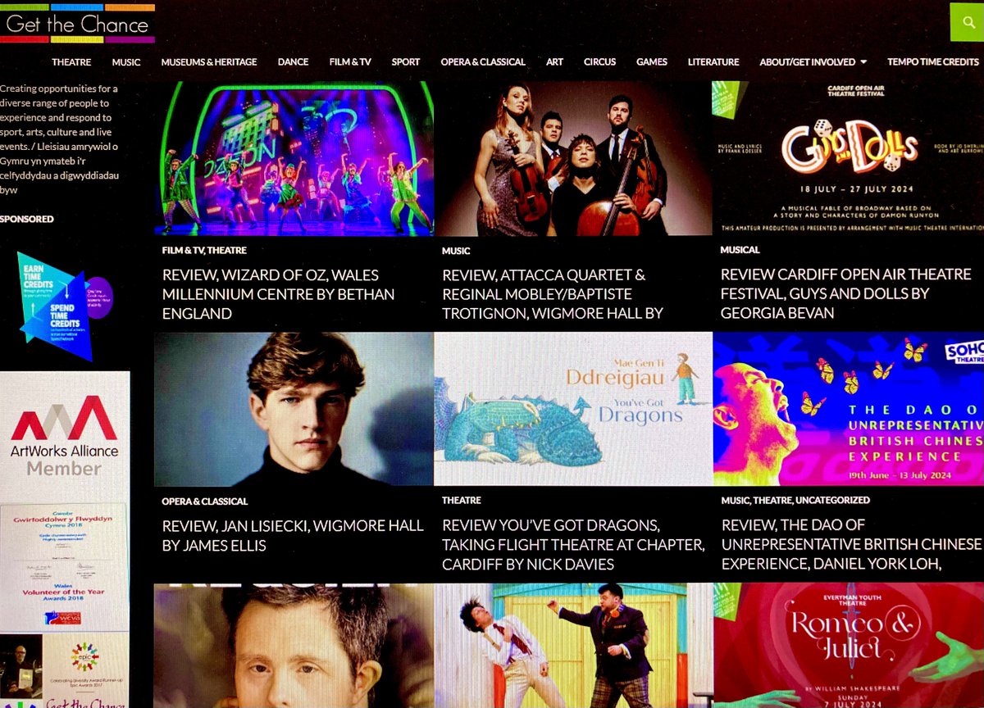
Task: Open the Sport menu item
Action: 405,62
